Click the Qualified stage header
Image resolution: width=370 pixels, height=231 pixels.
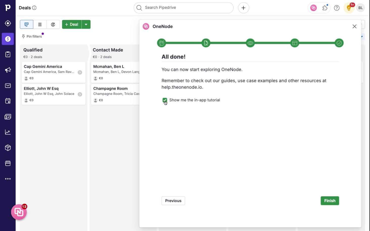33,50
